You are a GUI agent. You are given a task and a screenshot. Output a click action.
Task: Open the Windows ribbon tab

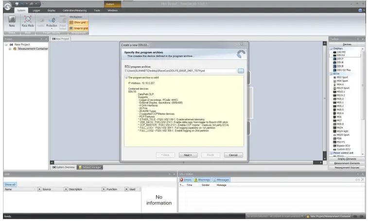pos(112,10)
